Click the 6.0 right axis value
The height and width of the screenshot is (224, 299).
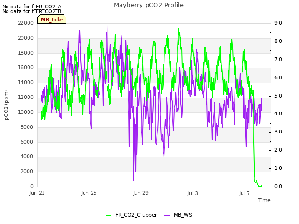[x=278, y=78]
